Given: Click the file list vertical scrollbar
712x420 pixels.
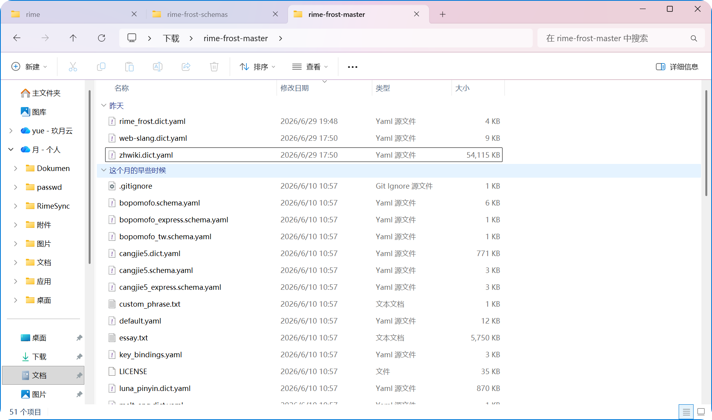Looking at the screenshot, I should tap(706, 143).
